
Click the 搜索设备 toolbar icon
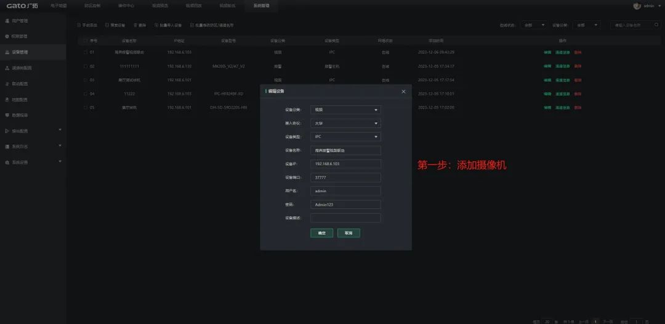pos(107,25)
